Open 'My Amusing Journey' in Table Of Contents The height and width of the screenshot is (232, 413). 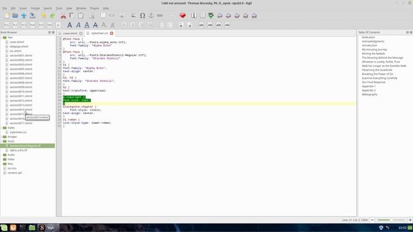[374, 50]
